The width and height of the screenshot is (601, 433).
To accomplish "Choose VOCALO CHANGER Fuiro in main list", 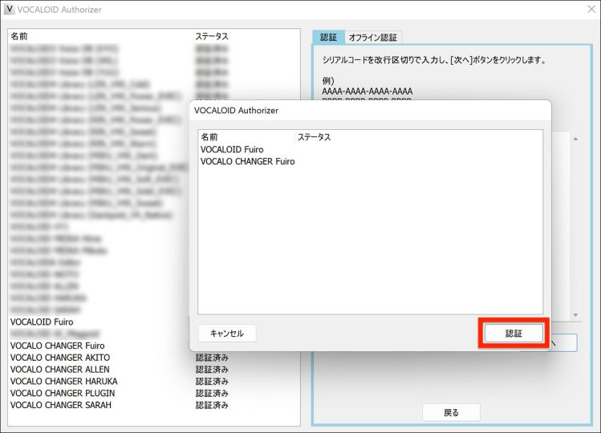I will (x=58, y=346).
